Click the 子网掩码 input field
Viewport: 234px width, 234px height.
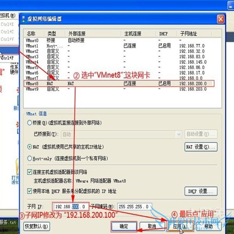tap(135, 207)
